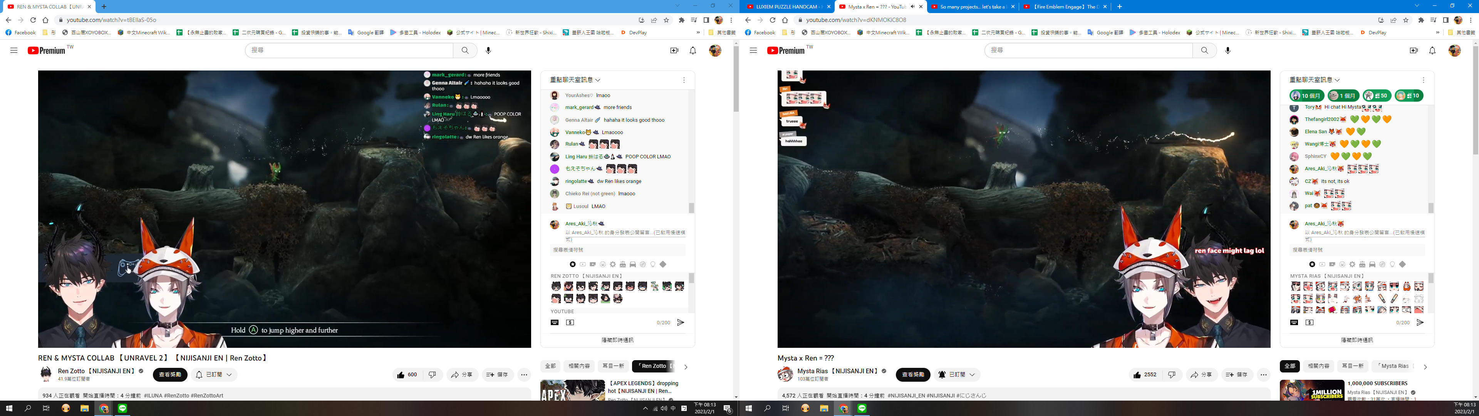
Task: Click left window search input field
Action: [349, 50]
